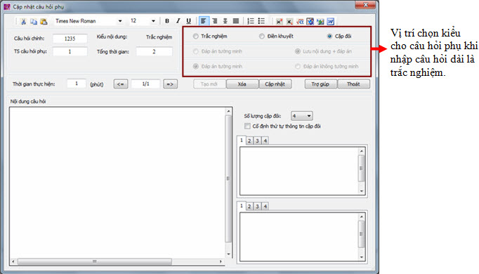479x274 pixels.
Task: Align text to the left
Action: tap(204, 21)
